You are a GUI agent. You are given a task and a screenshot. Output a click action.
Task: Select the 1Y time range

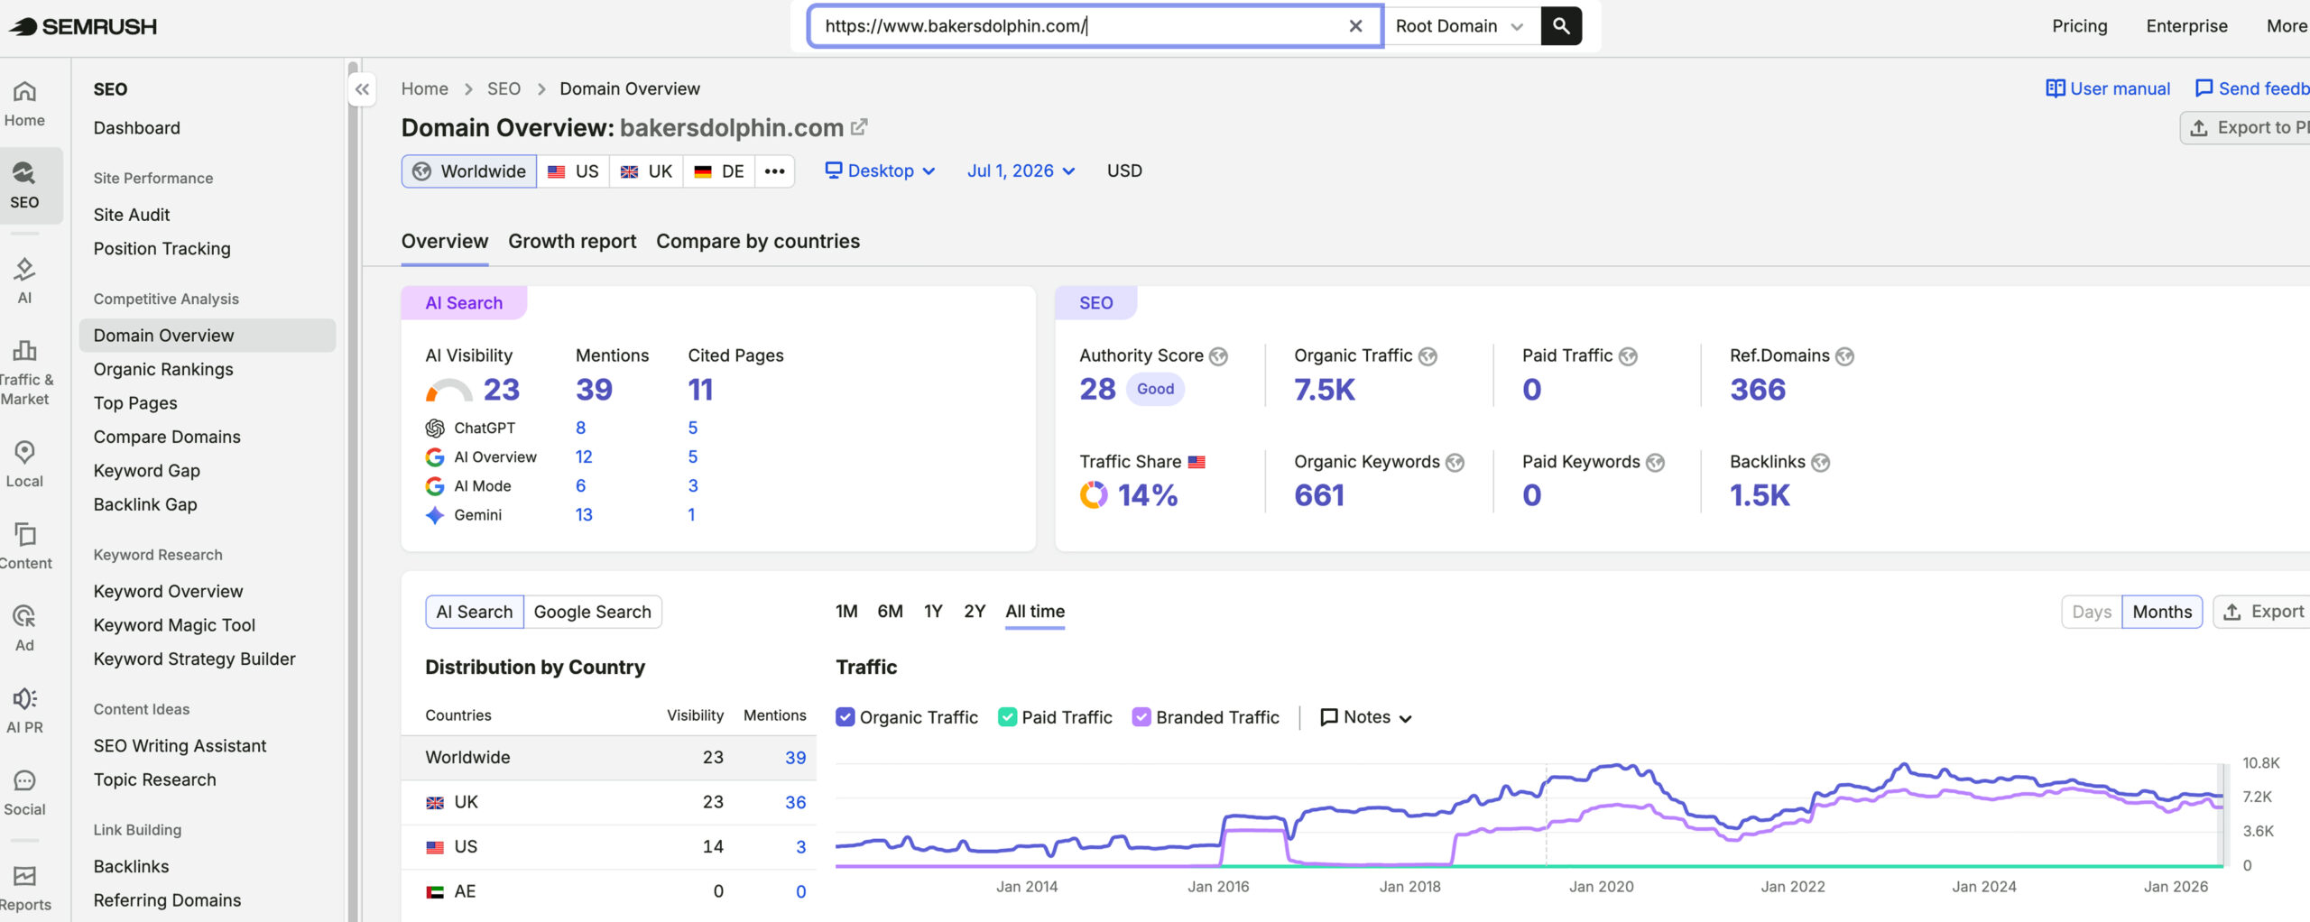(x=933, y=611)
